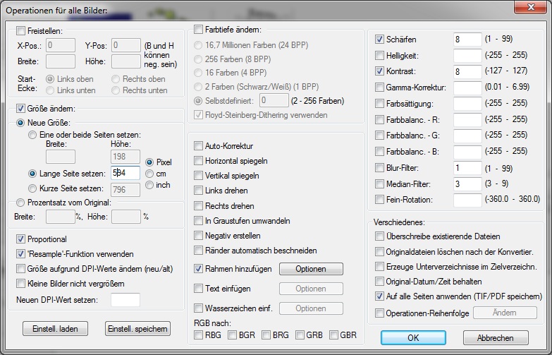Click Optionen button next to Rahmen hinzufügen
This screenshot has height=355, width=552.
[x=311, y=269]
